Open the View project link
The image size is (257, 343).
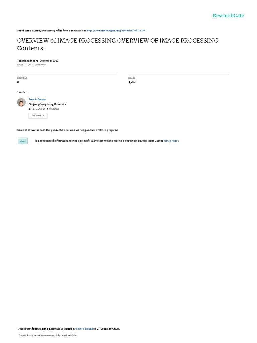tap(171, 141)
